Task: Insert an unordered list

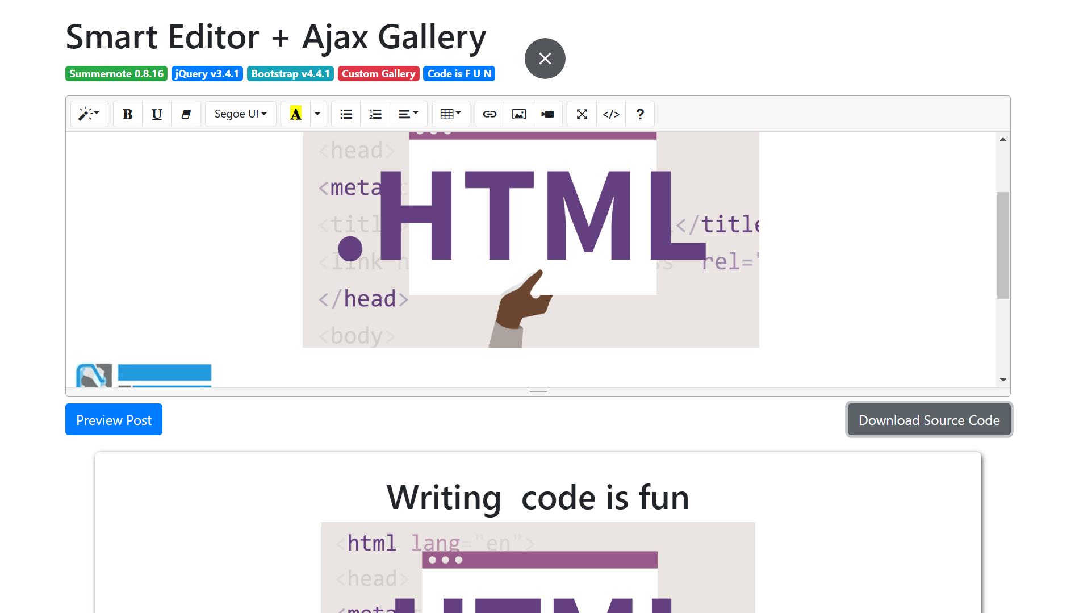Action: pyautogui.click(x=345, y=114)
